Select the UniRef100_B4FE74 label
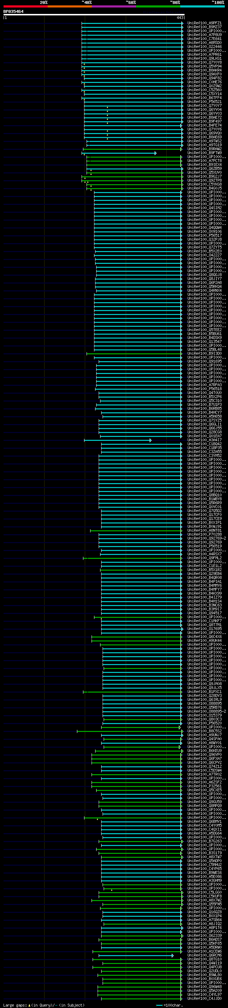The width and height of the screenshot is (228, 1008). tap(204, 126)
